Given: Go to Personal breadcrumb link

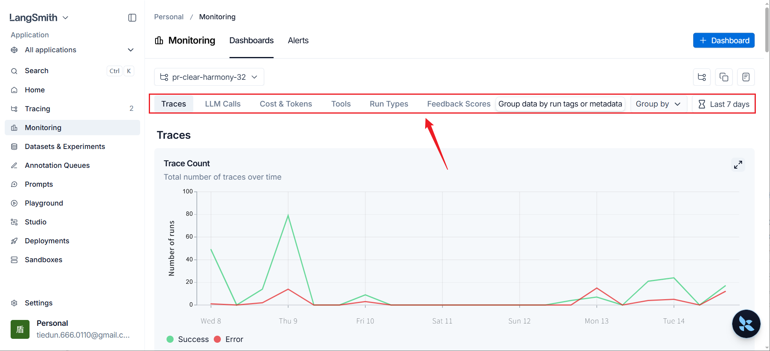Looking at the screenshot, I should point(169,17).
